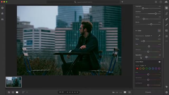
Task: Switch to Photo Grid view icon
Action: 9,92
